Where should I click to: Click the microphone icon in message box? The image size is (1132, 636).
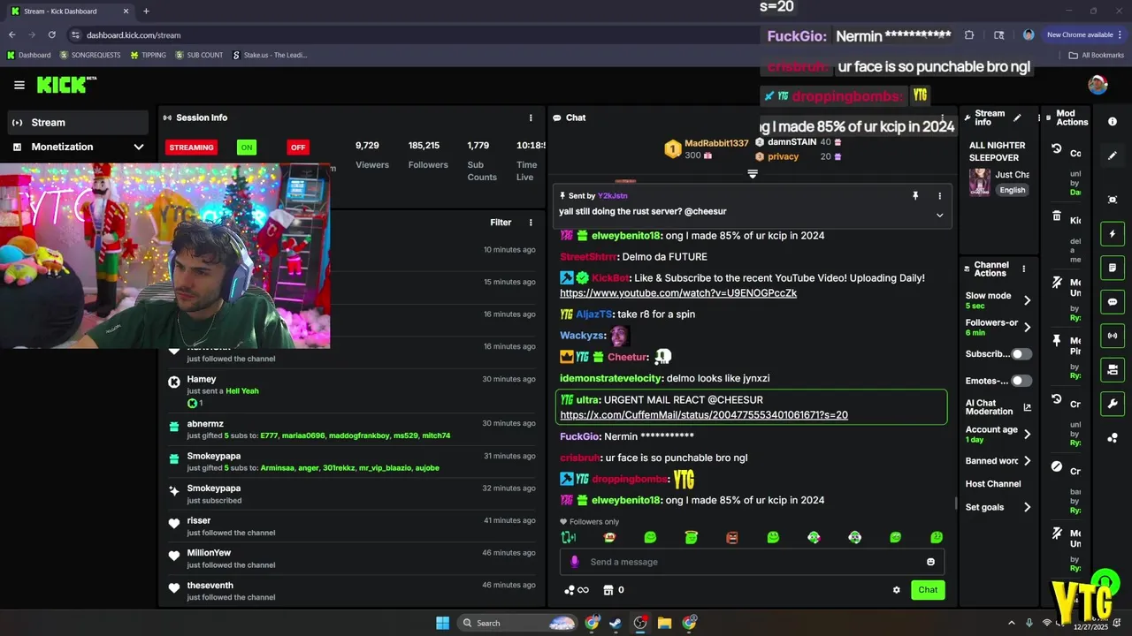(x=575, y=562)
